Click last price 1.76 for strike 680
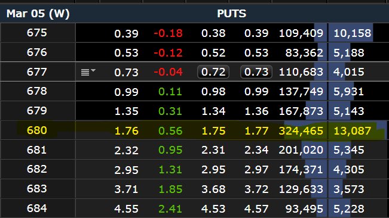The height and width of the screenshot is (218, 389). coord(126,131)
